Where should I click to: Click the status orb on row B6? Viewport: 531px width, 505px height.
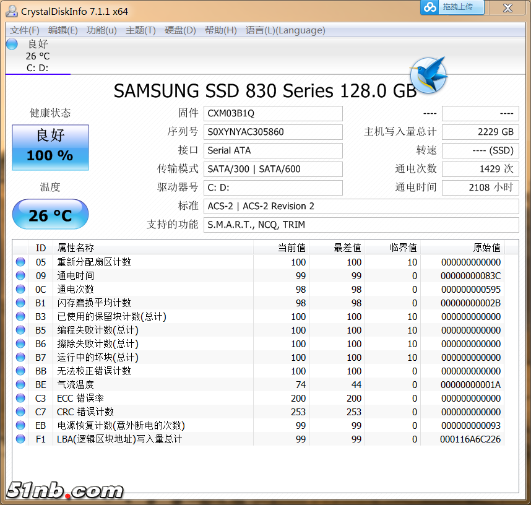pyautogui.click(x=20, y=343)
